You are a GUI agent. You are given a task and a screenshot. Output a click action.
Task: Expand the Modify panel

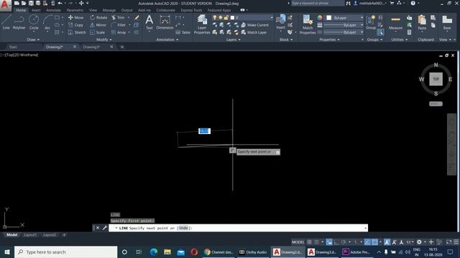(x=103, y=39)
